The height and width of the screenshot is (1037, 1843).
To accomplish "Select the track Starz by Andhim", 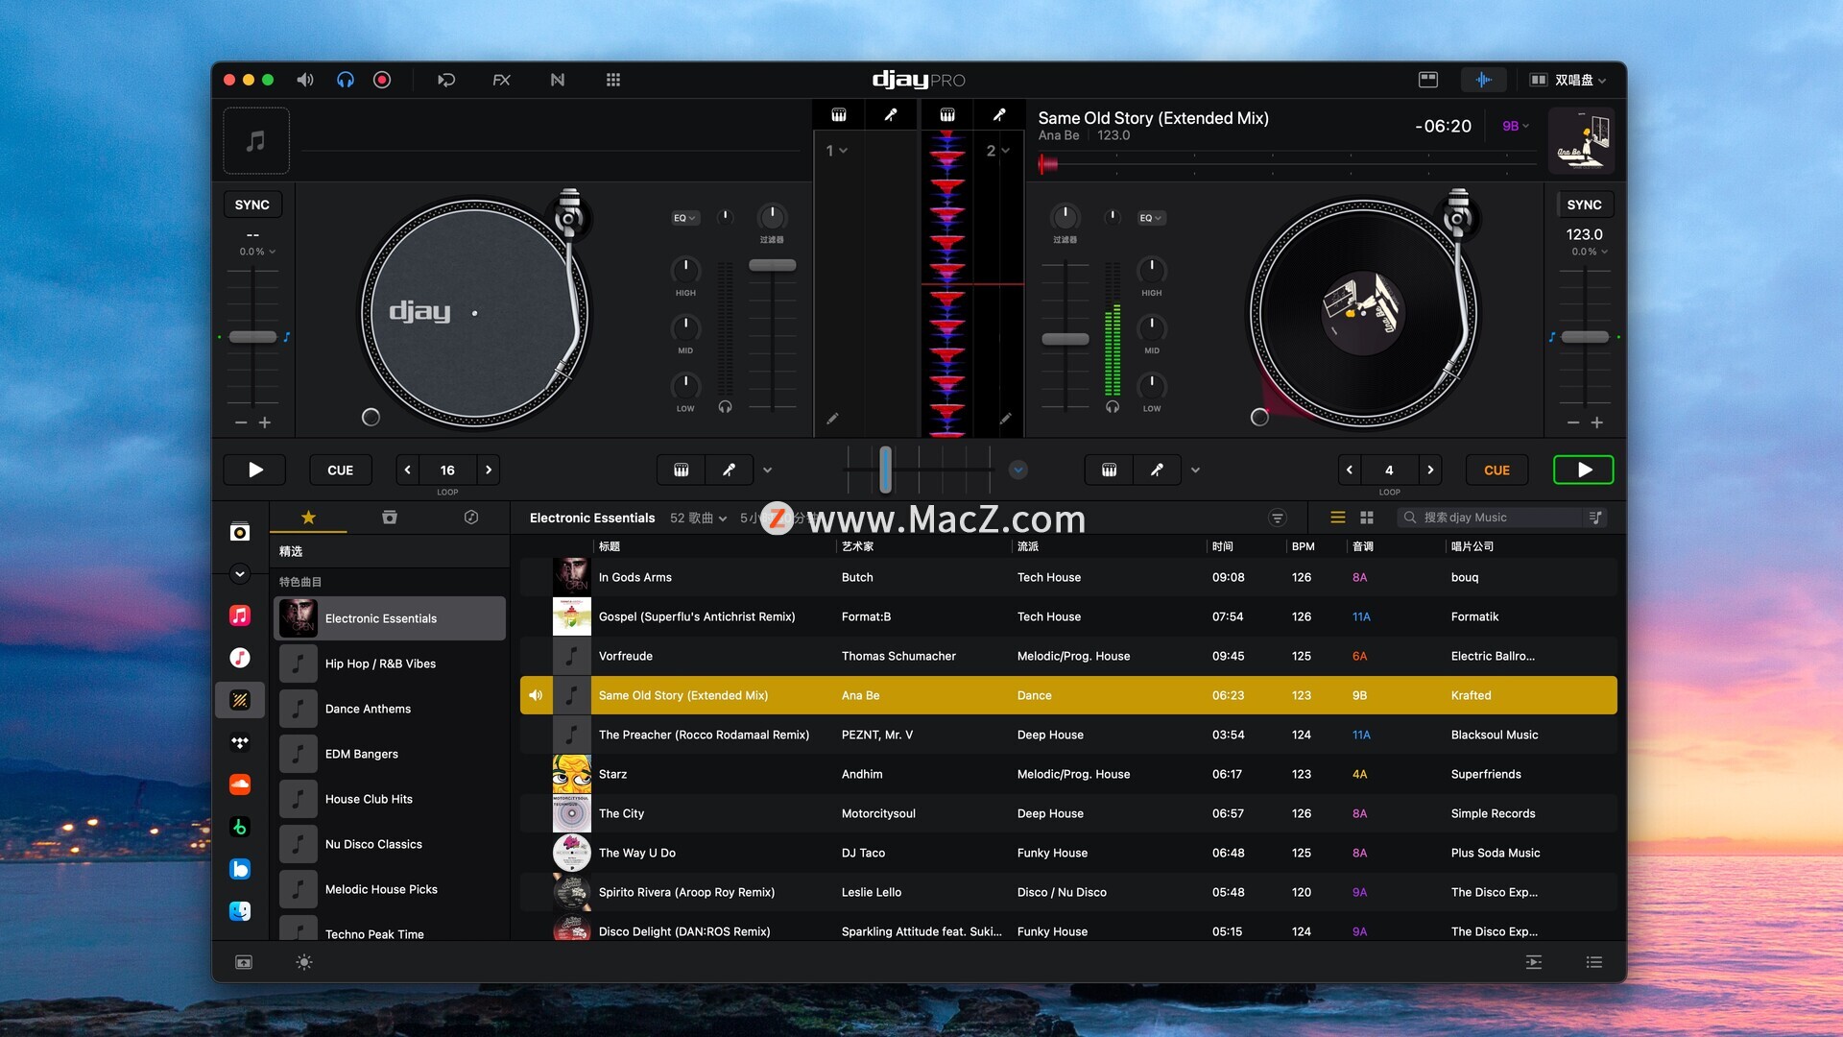I will pos(1068,774).
